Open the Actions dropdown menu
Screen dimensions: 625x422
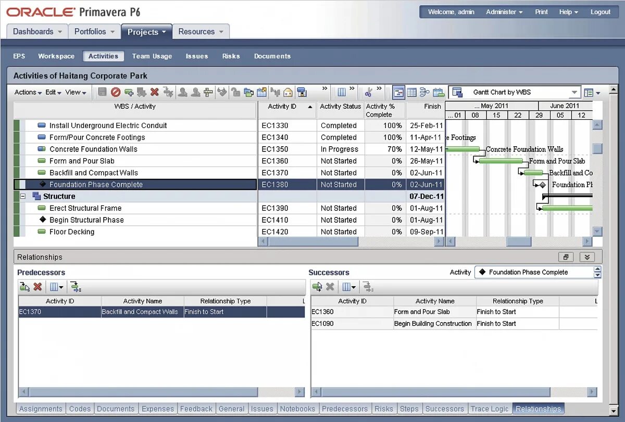click(28, 92)
